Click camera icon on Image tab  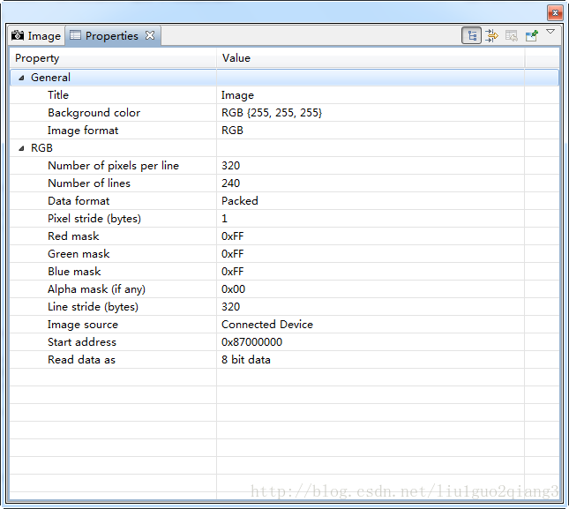pyautogui.click(x=18, y=35)
